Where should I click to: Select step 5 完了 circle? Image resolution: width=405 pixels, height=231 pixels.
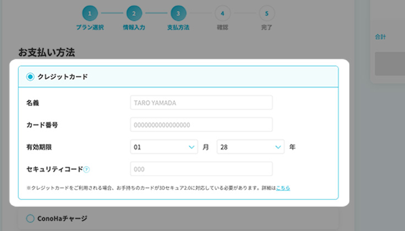[x=266, y=13]
